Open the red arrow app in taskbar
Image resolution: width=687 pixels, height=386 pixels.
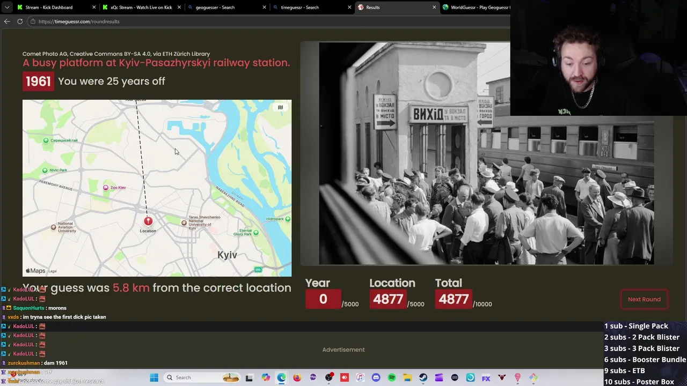pyautogui.click(x=344, y=377)
